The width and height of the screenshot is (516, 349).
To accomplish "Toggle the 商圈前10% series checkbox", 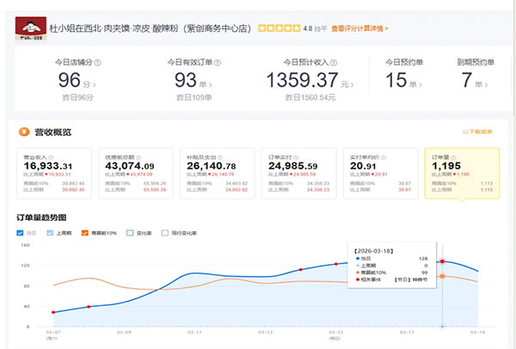I will 85,233.
